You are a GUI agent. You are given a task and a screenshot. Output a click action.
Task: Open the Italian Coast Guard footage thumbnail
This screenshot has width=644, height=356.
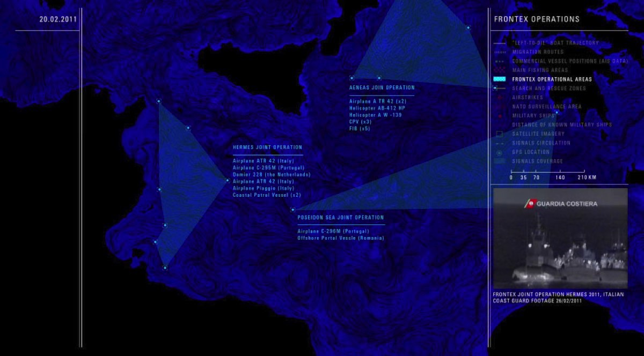560,239
